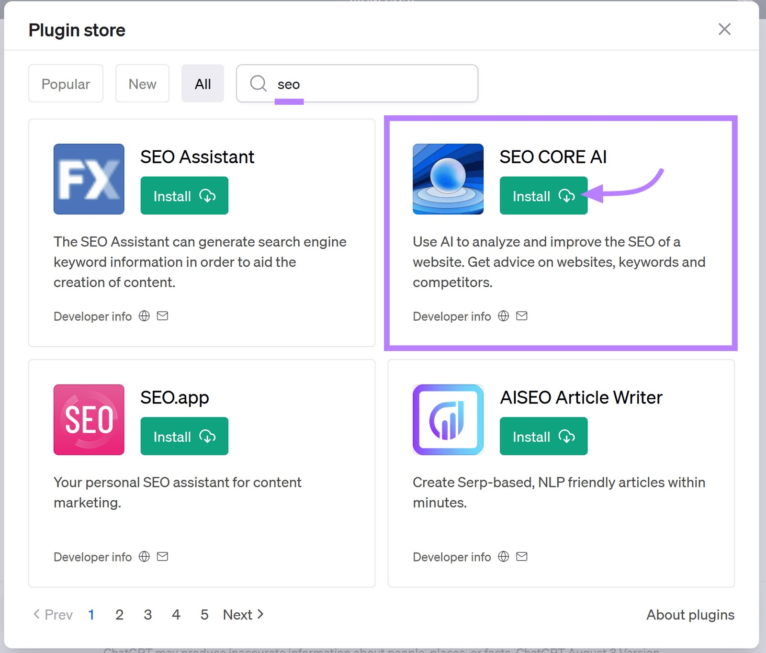766x653 pixels.
Task: Install the SEO CORE AI plugin
Action: pyautogui.click(x=543, y=195)
